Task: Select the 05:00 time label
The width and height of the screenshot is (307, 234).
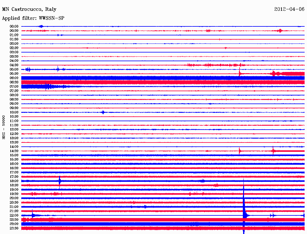Action: tap(14, 69)
